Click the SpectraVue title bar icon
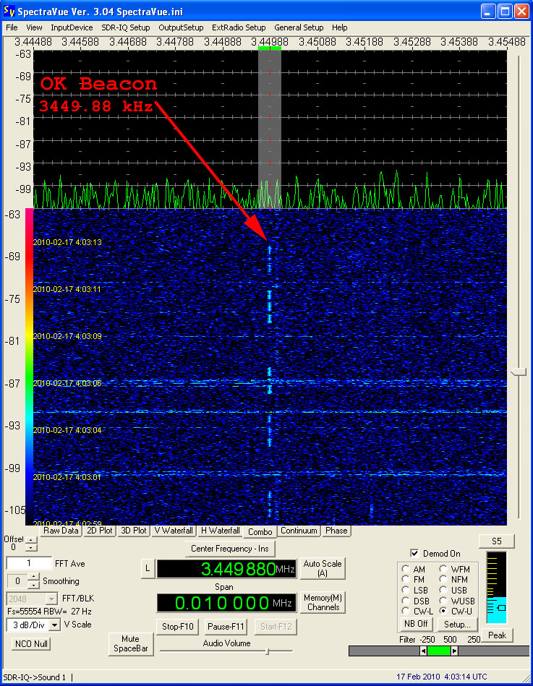 pos(9,11)
